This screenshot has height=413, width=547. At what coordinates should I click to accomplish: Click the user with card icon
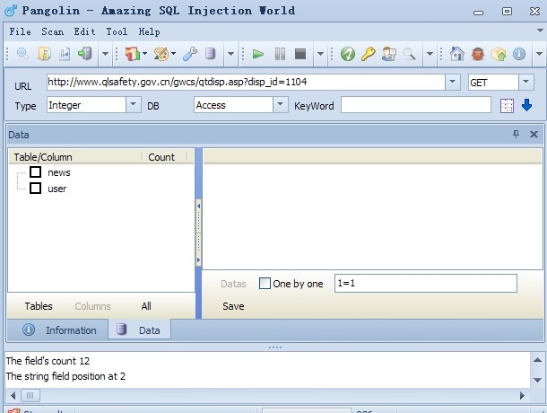tap(388, 54)
